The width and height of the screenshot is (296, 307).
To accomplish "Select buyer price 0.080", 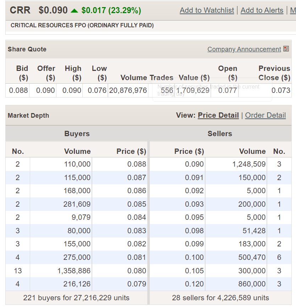I will pyautogui.click(x=137, y=271).
